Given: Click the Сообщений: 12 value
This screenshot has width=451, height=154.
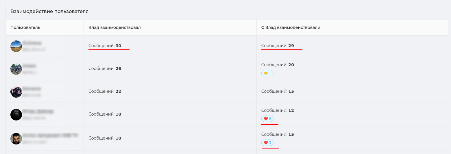Looking at the screenshot, I should (x=278, y=110).
